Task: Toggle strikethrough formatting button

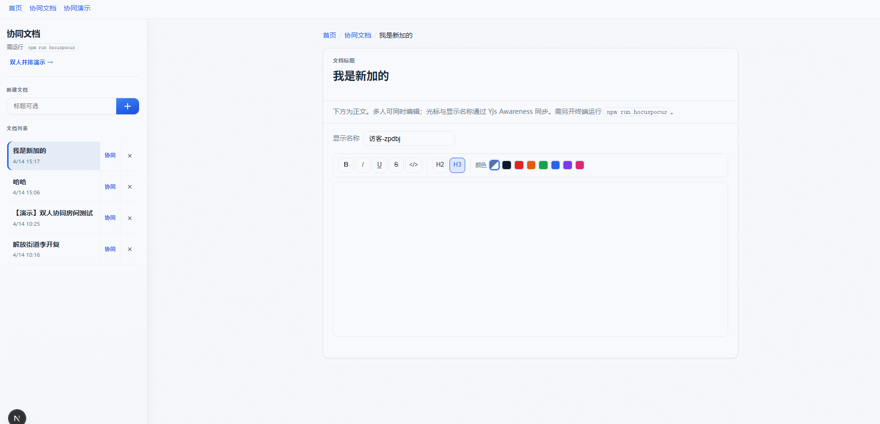Action: (x=396, y=165)
